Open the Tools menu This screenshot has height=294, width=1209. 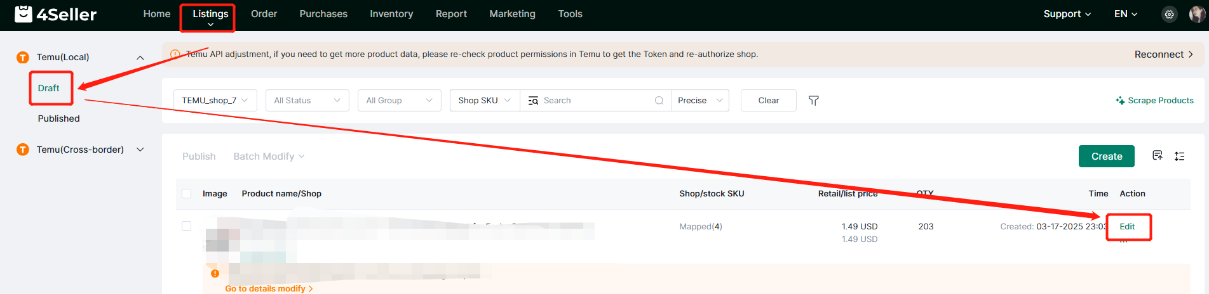(x=570, y=14)
